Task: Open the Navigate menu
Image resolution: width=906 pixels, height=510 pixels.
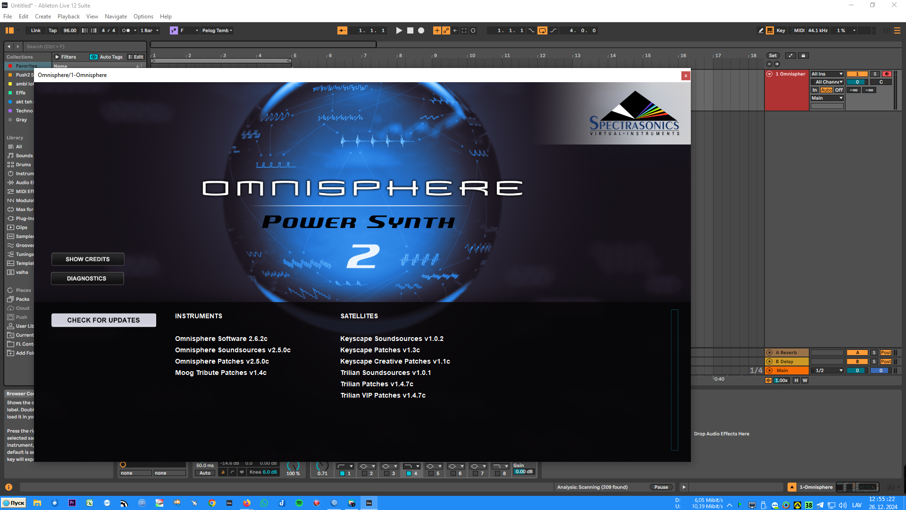Action: (116, 17)
